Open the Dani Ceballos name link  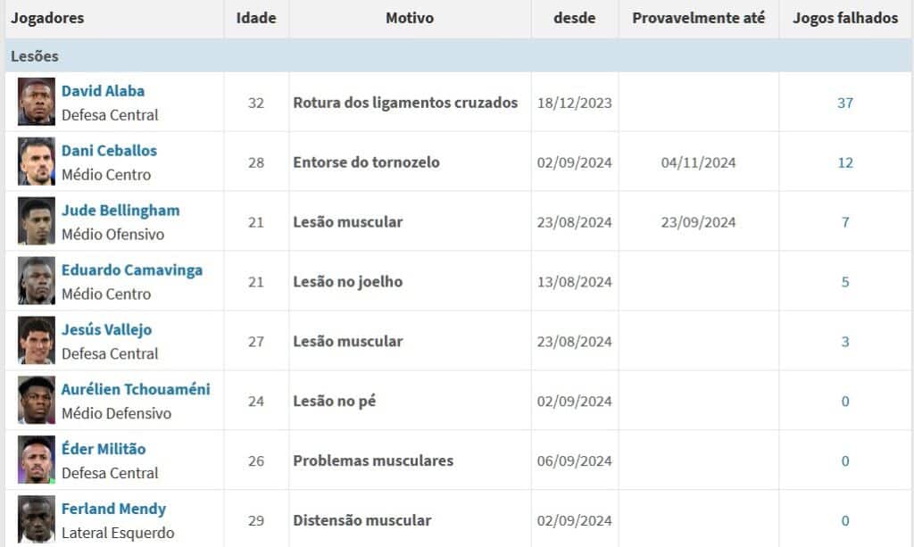tap(109, 151)
